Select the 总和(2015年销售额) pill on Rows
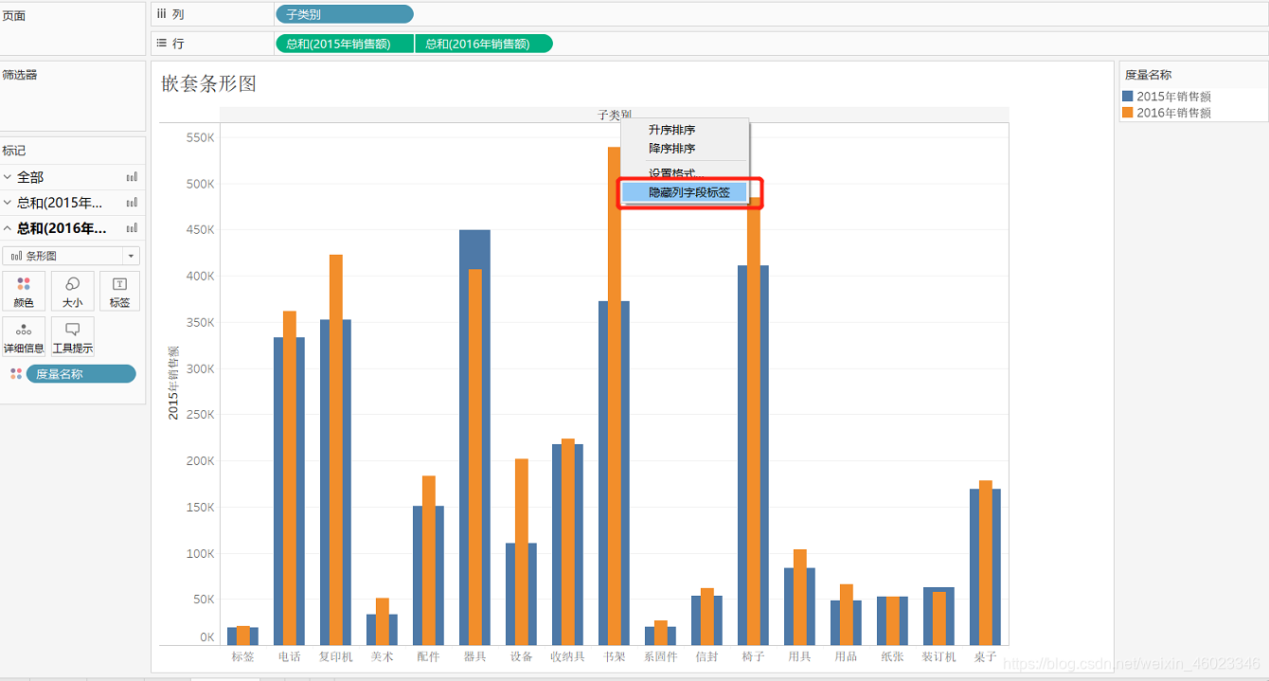This screenshot has height=681, width=1269. pos(345,44)
